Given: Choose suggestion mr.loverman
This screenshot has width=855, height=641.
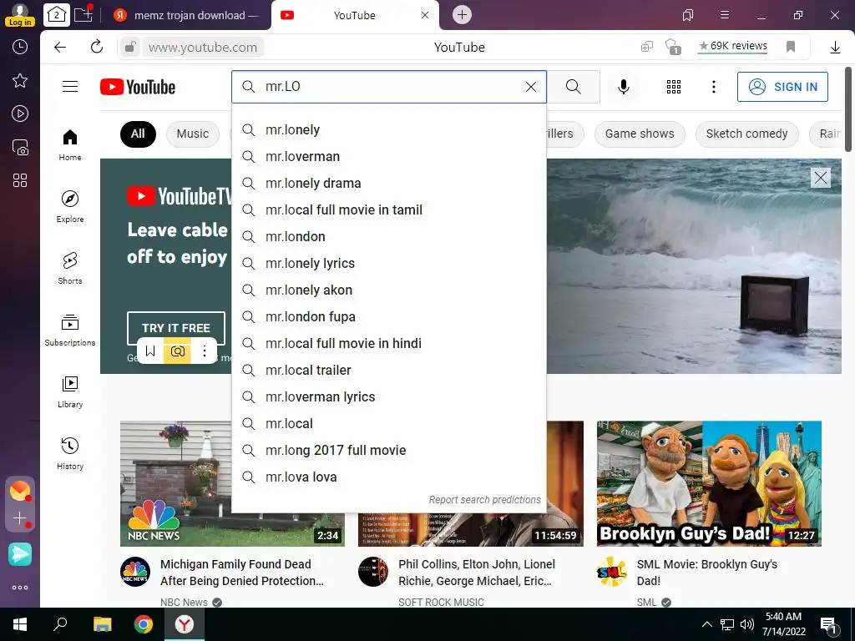Looking at the screenshot, I should click(389, 156).
